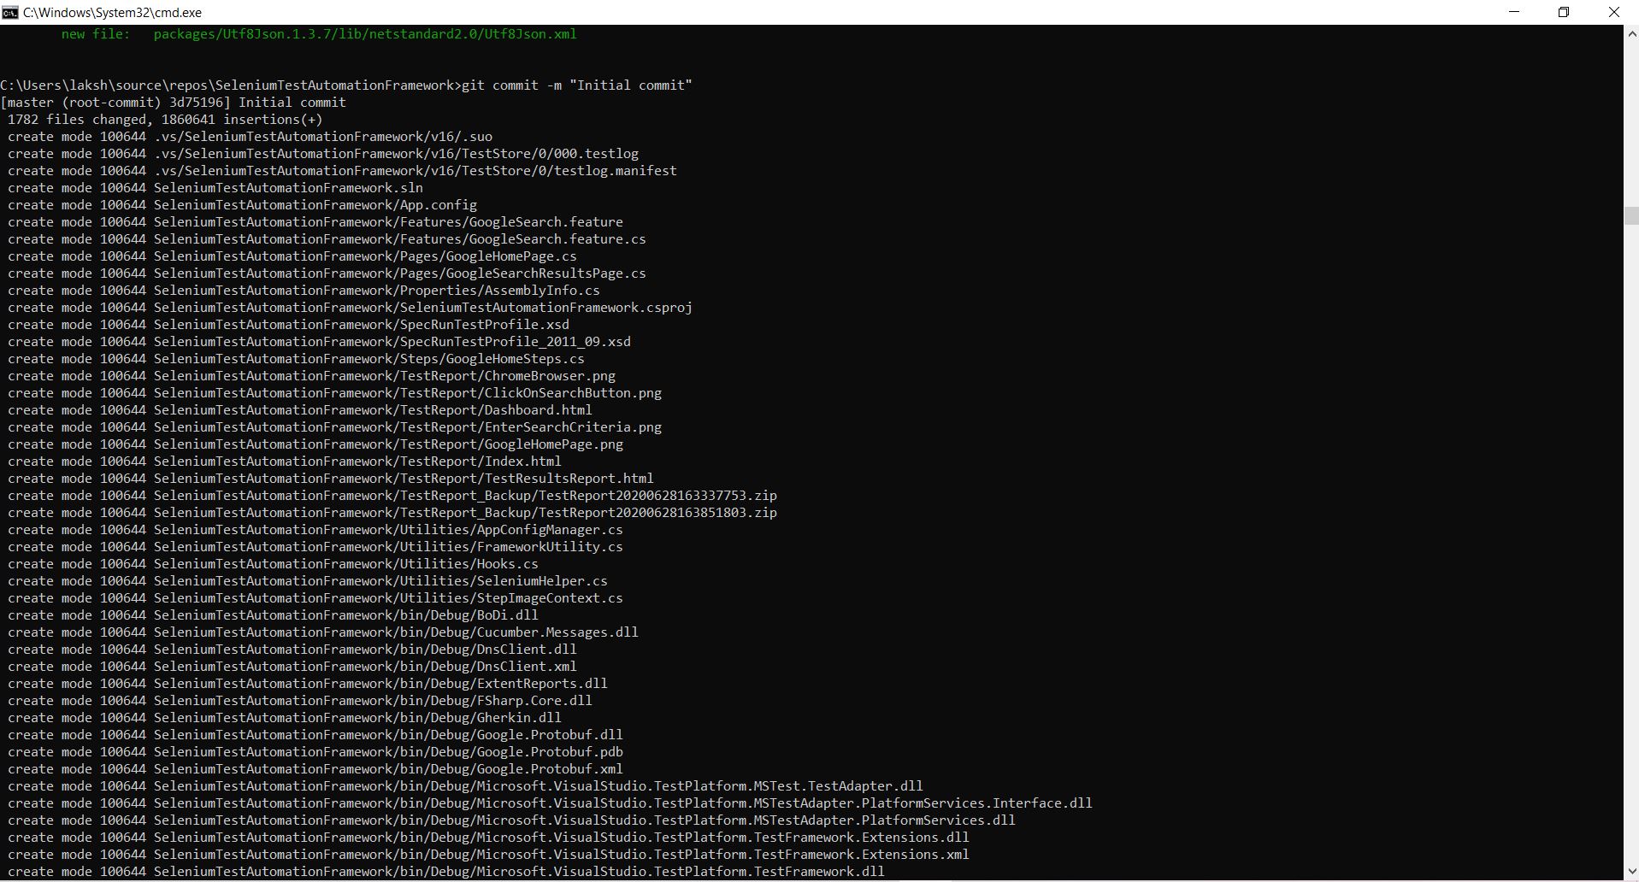The height and width of the screenshot is (882, 1639).
Task: Click the TestFramework.Extensions.xml line
Action: tap(489, 855)
